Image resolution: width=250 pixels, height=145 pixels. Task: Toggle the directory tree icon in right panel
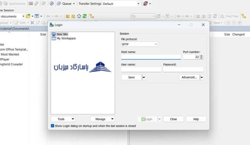point(243,16)
